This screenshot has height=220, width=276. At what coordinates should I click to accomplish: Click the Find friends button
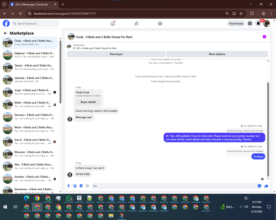236,24
